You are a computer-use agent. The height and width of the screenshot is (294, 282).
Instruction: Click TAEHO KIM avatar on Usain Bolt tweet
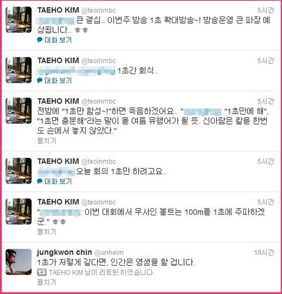pyautogui.click(x=18, y=211)
